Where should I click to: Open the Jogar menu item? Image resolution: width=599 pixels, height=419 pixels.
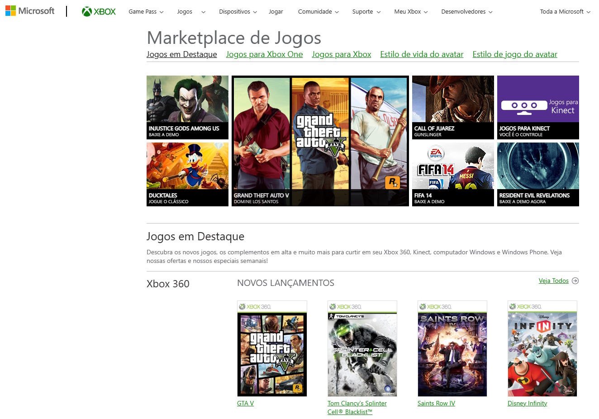coord(276,12)
